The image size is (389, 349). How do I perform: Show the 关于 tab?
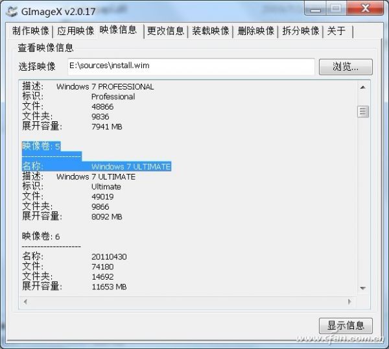tap(336, 31)
